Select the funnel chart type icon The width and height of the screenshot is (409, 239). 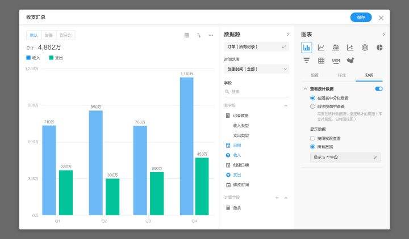coord(307,61)
